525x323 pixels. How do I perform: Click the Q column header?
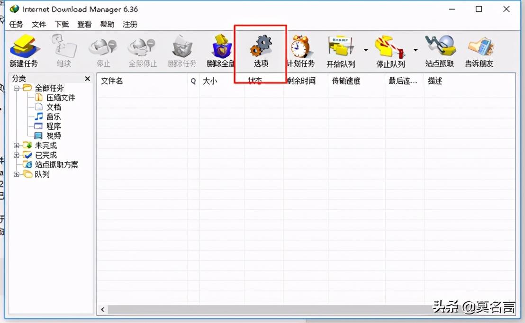pos(193,81)
